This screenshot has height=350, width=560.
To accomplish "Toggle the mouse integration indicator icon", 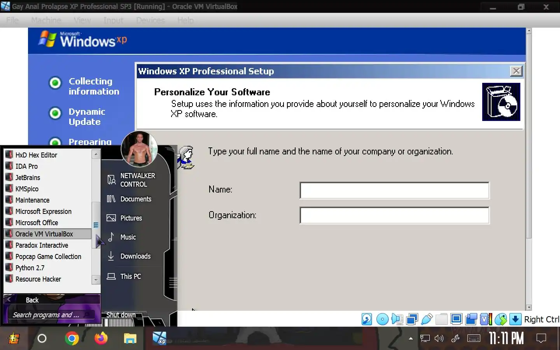I will (500, 319).
